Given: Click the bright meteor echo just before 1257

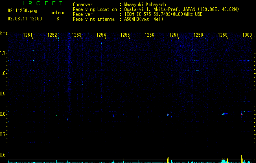Looking at the screenshot, I should click(168, 115).
